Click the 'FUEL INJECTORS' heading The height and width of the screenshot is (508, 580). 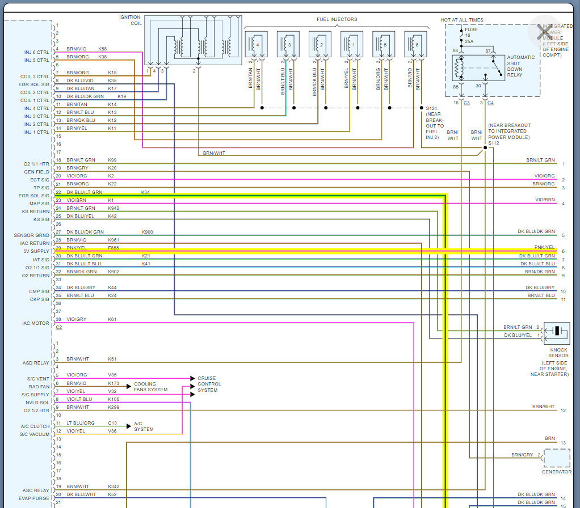(337, 19)
